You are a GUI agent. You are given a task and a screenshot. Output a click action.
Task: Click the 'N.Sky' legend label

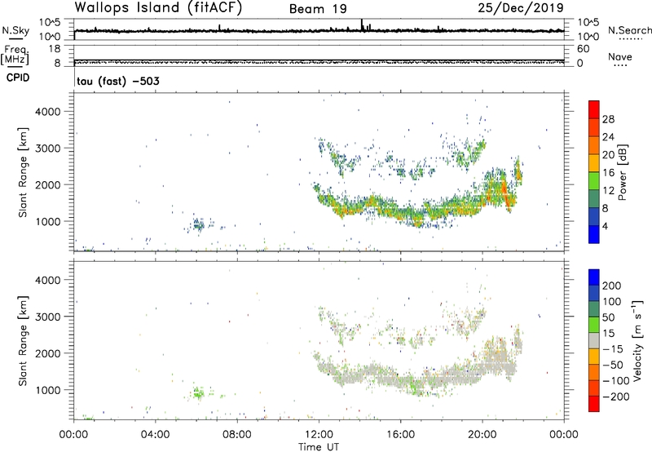click(x=15, y=30)
